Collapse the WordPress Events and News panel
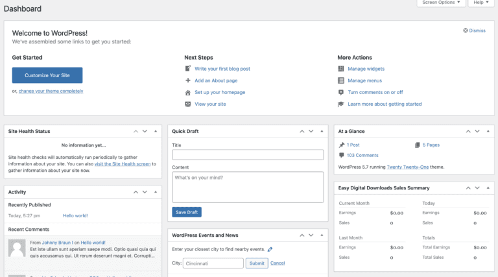 (x=322, y=235)
